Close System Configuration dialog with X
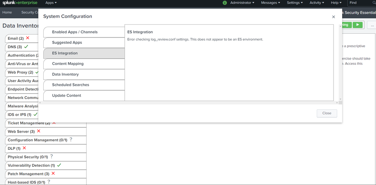This screenshot has width=376, height=185. click(333, 17)
